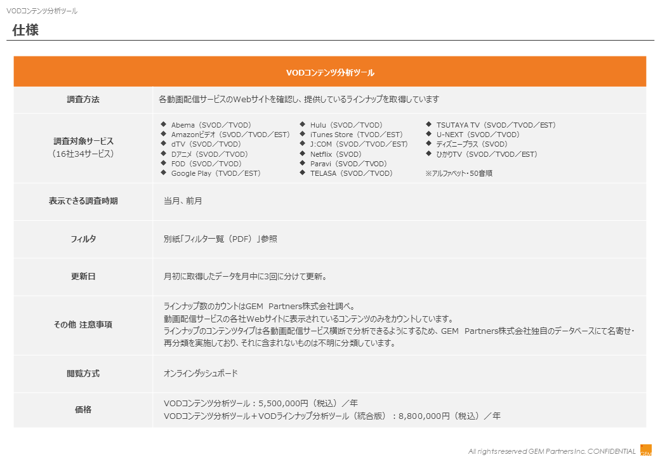The height and width of the screenshot is (457, 660).
Task: Click the line 'ラインナップ数のカウントはGEM Partners株式会社調べ。'
Action: [x=260, y=307]
